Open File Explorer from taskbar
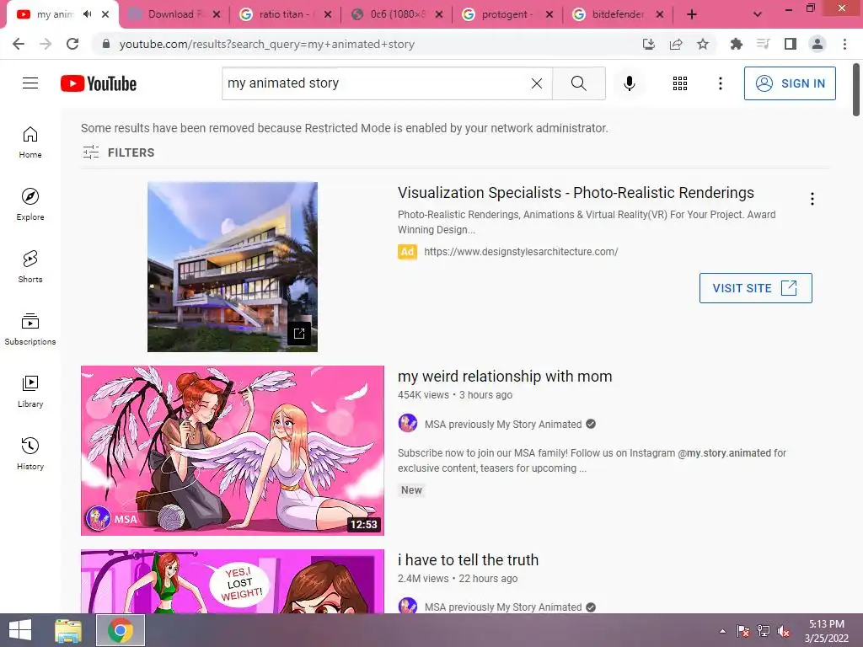Screen dimensions: 863x647 tap(68, 630)
